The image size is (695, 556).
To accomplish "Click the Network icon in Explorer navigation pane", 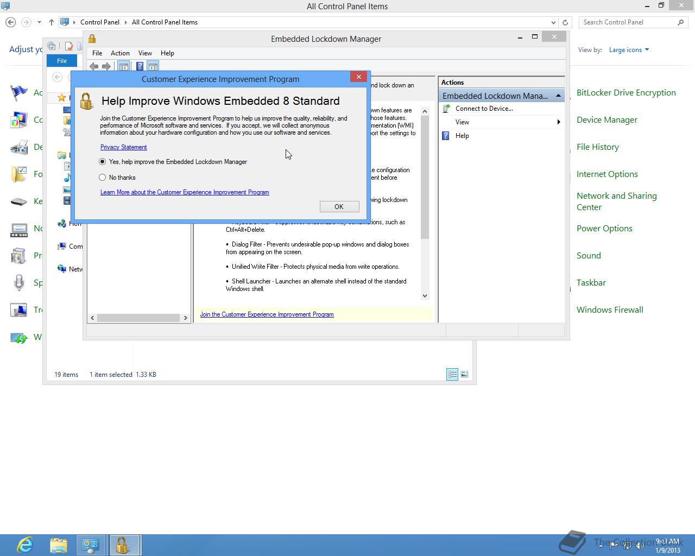I will [x=62, y=269].
